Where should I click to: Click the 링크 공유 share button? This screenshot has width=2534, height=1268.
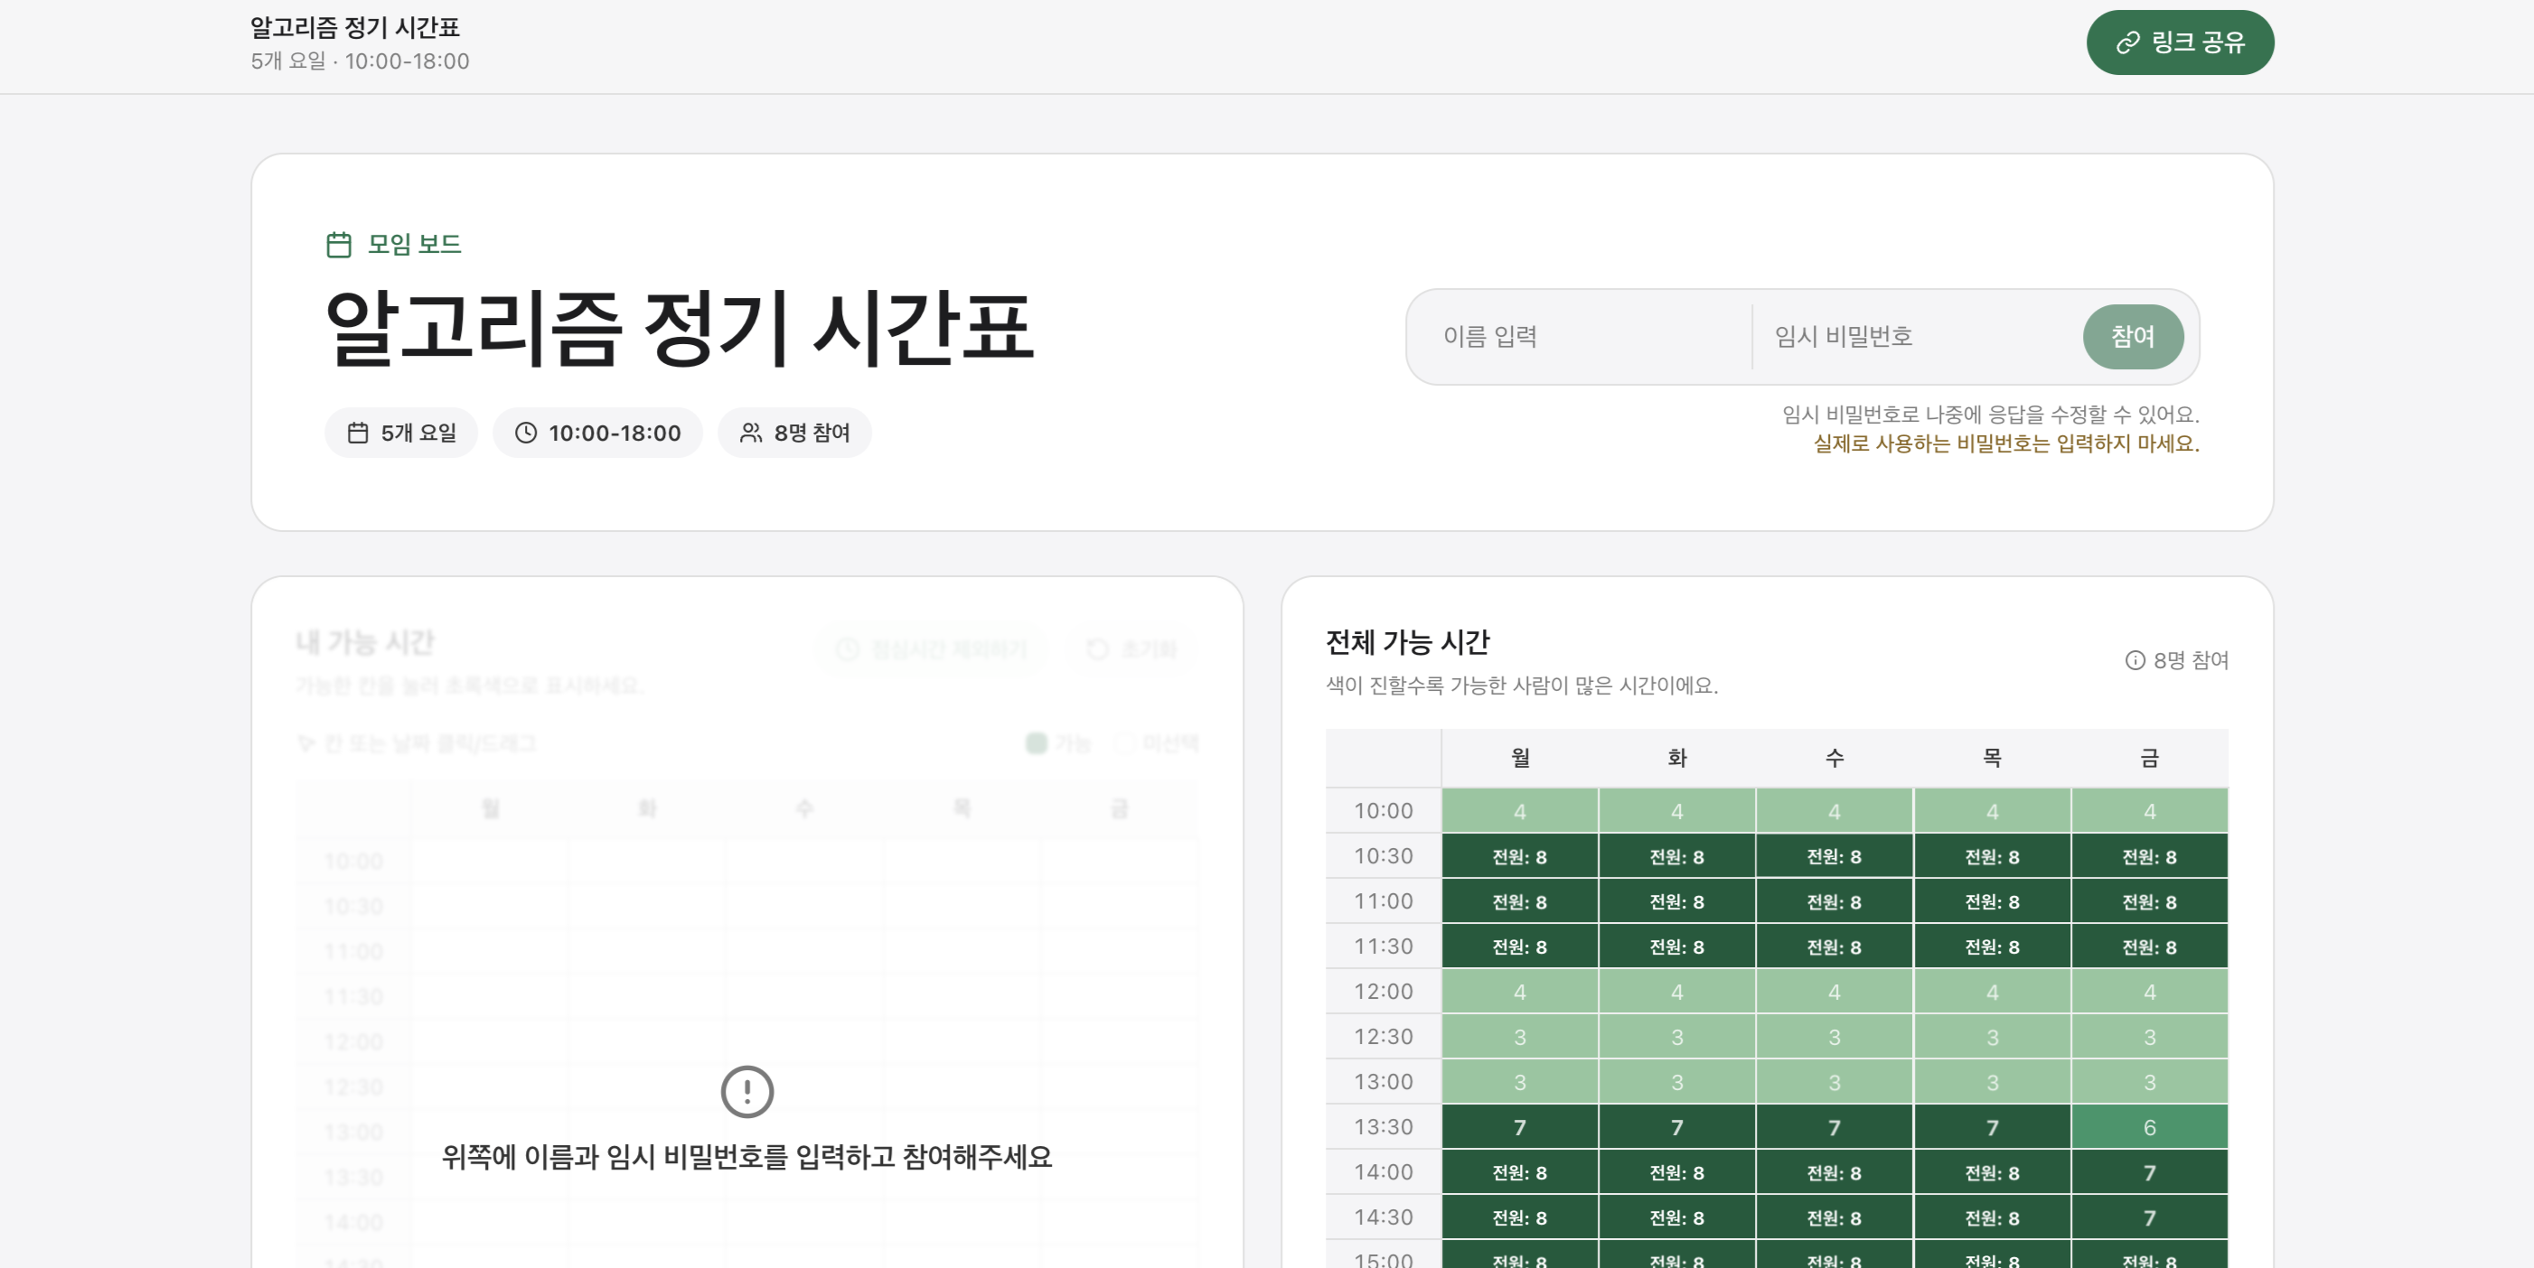(2179, 42)
